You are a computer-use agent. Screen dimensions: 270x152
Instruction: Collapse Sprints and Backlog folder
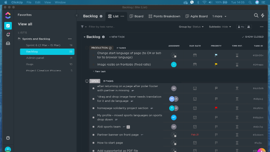[x=19, y=39]
